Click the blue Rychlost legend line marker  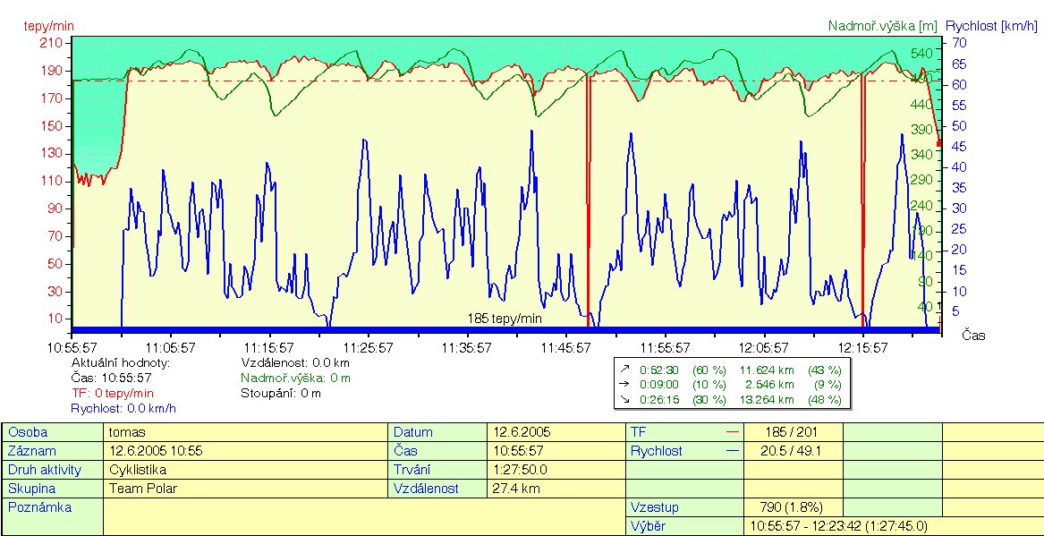coord(733,451)
